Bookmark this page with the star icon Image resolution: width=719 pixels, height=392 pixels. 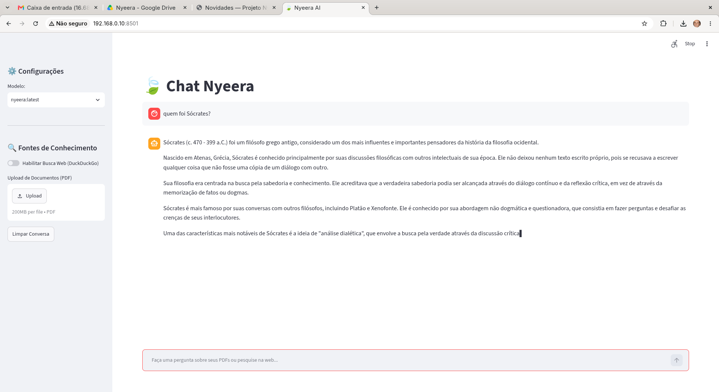click(644, 24)
